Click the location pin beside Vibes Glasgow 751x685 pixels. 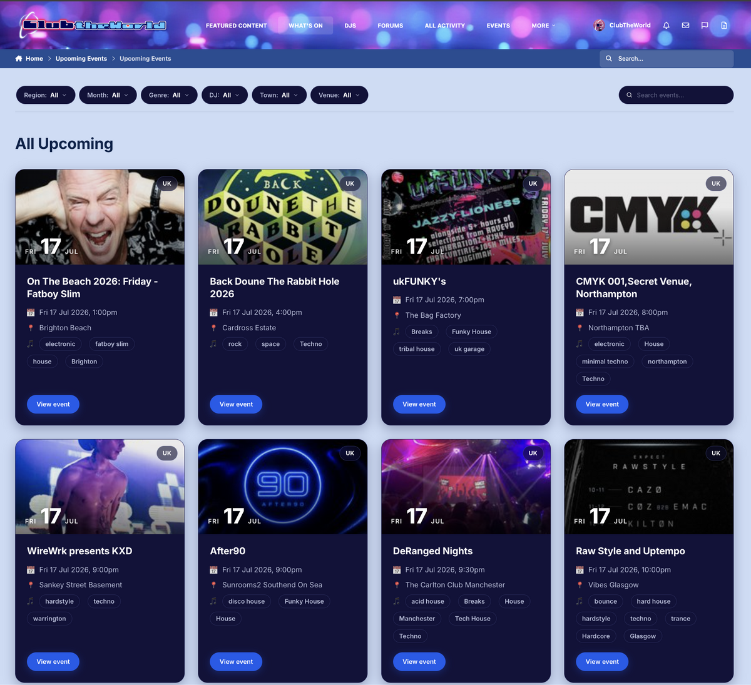point(580,585)
